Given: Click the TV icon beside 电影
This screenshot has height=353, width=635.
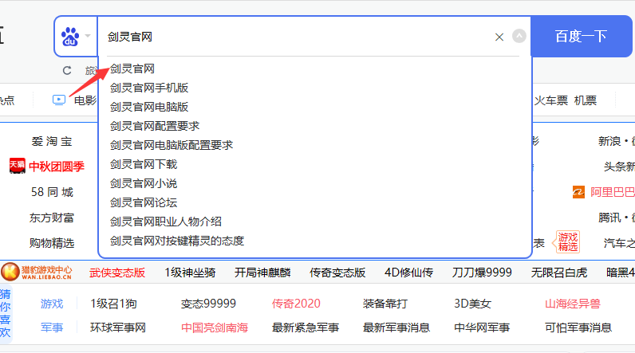Looking at the screenshot, I should click(x=59, y=100).
